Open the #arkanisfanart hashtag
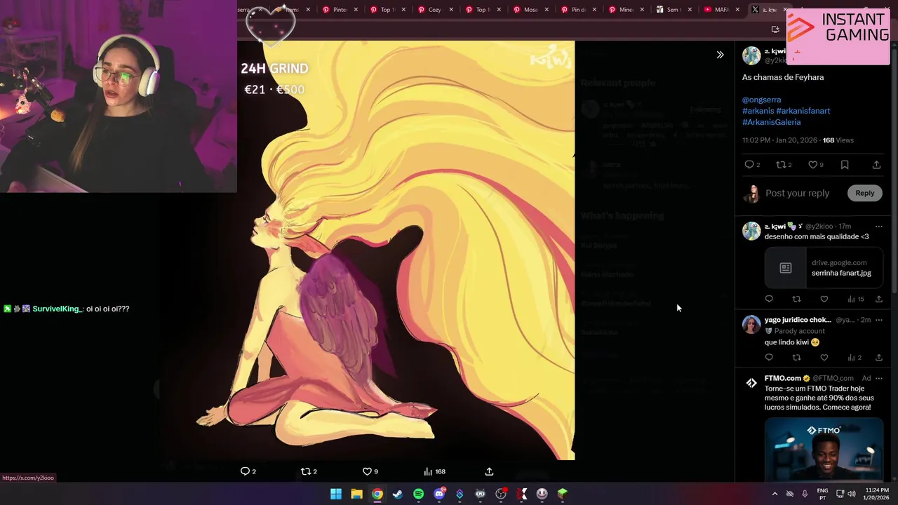 803,111
